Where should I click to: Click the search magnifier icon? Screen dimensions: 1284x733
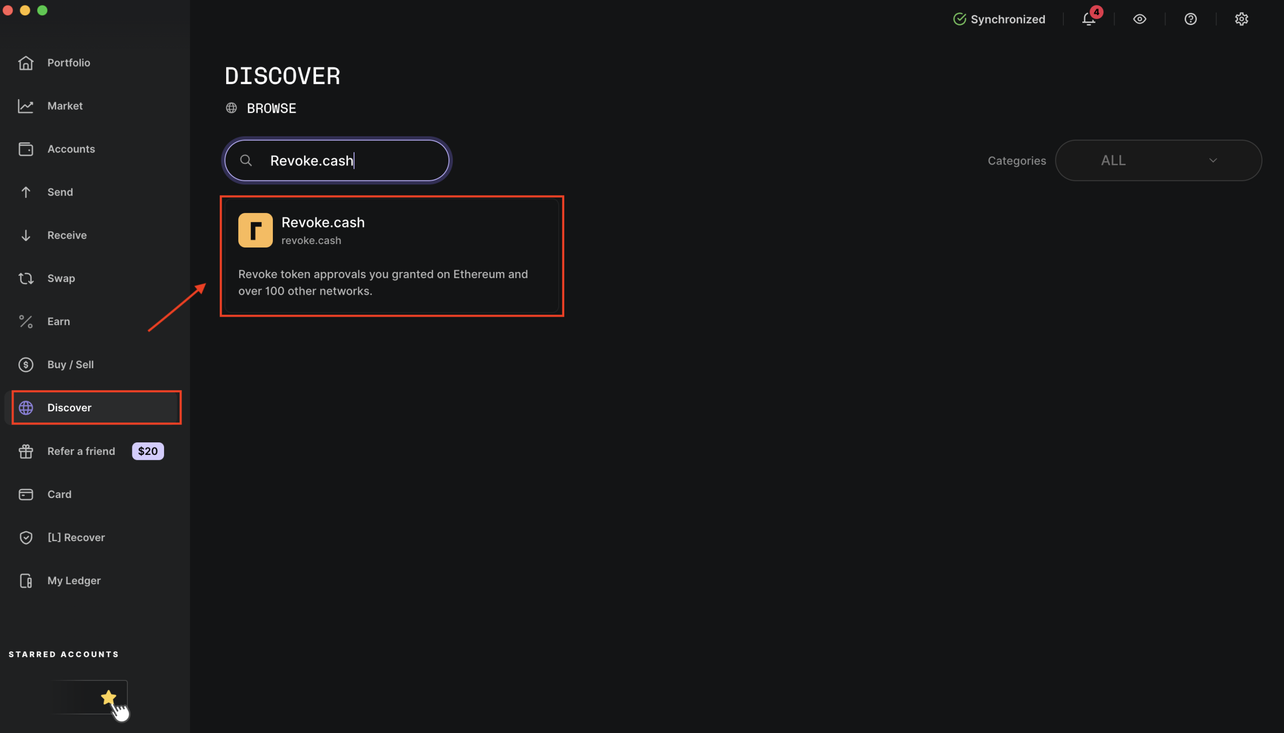[x=246, y=161]
